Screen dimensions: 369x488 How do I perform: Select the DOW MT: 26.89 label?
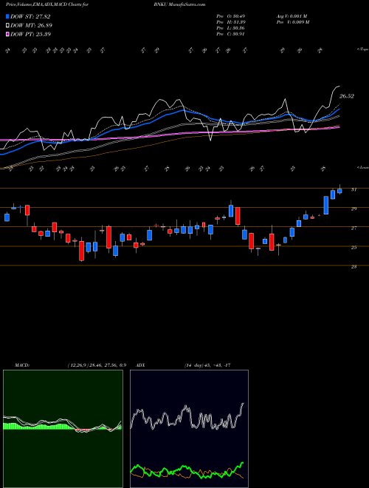(x=31, y=25)
